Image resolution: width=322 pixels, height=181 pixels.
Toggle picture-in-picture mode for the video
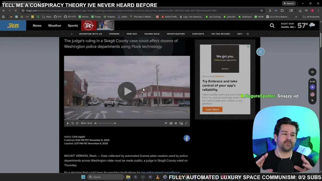tap(181, 123)
